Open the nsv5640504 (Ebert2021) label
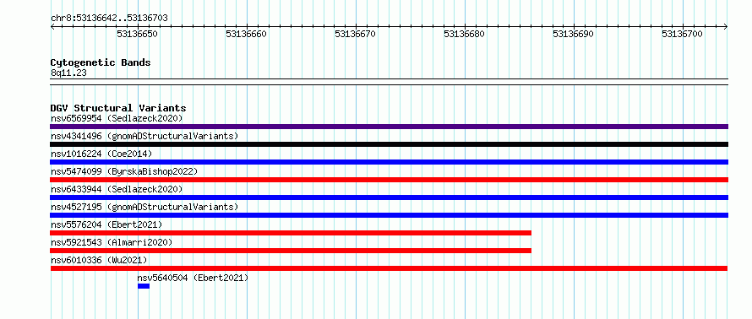This screenshot has height=319, width=752. [193, 278]
